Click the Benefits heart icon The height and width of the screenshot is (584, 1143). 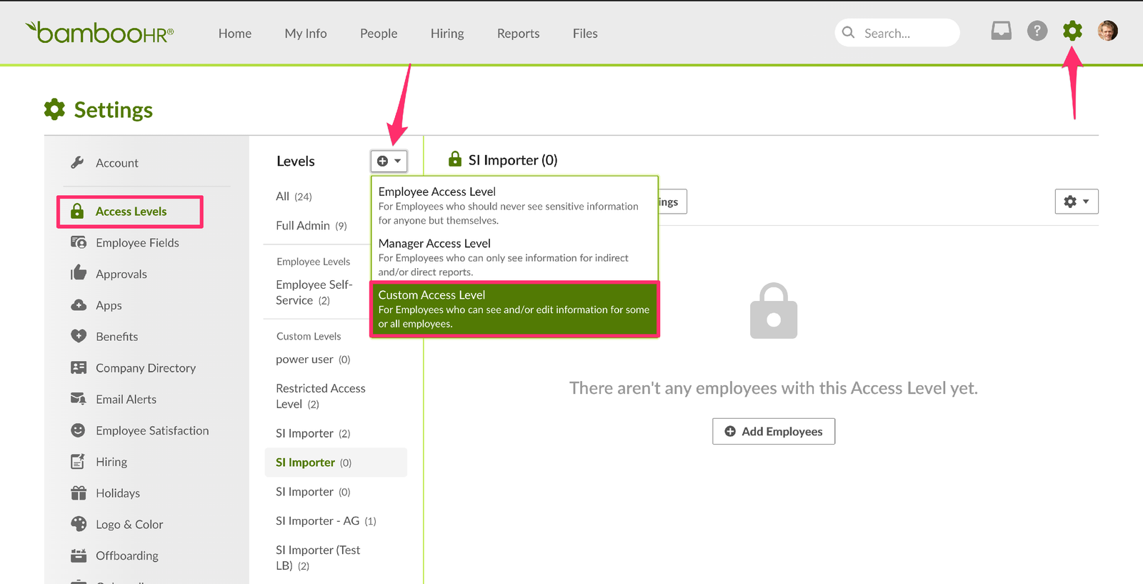click(x=79, y=336)
